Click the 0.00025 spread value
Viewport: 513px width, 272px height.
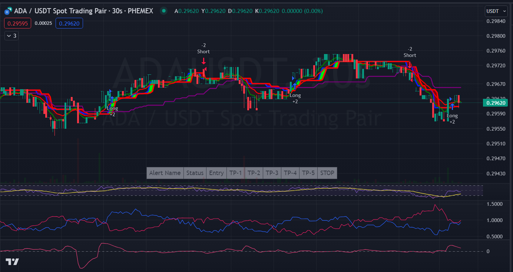click(x=43, y=23)
